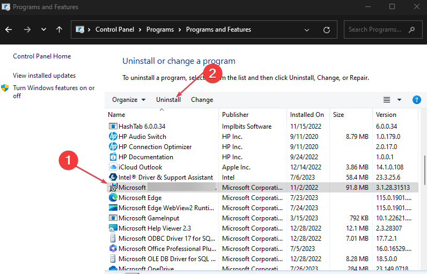
Task: Sort by Installed On column header
Action: (x=307, y=115)
